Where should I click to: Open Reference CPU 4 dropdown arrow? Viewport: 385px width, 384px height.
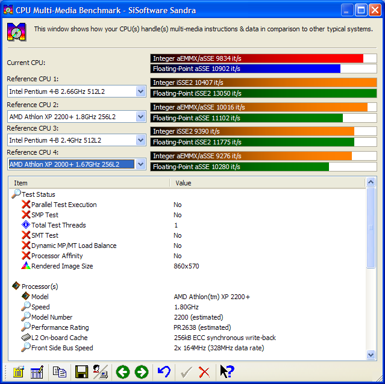click(x=141, y=164)
